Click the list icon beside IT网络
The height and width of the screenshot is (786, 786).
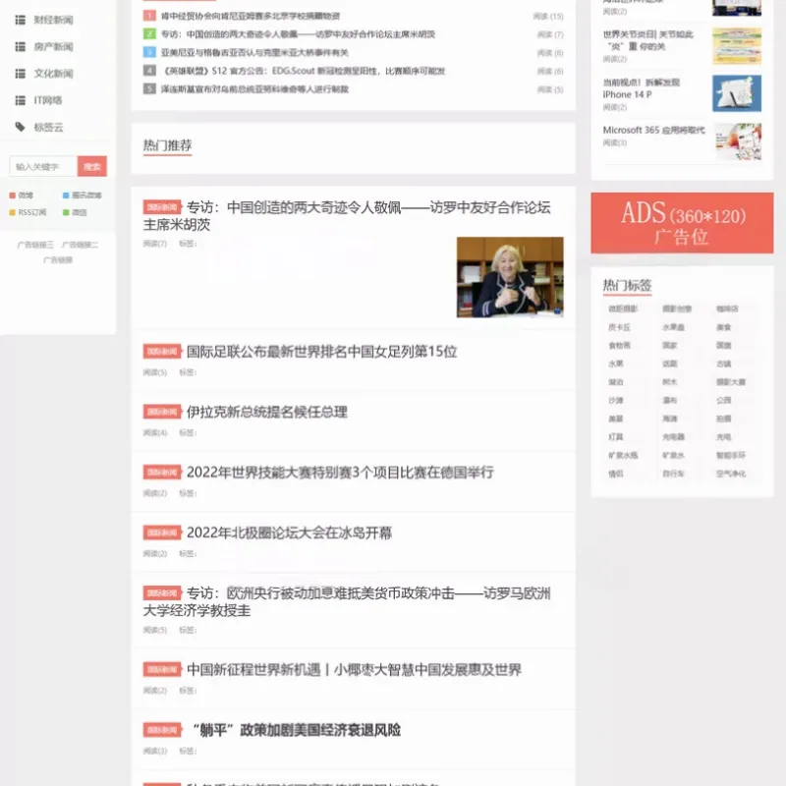(x=20, y=100)
